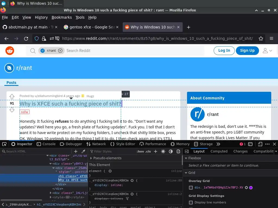Open the Firefox hamburger menu
Image resolution: width=278 pixels, height=208 pixels.
pyautogui.click(x=271, y=38)
